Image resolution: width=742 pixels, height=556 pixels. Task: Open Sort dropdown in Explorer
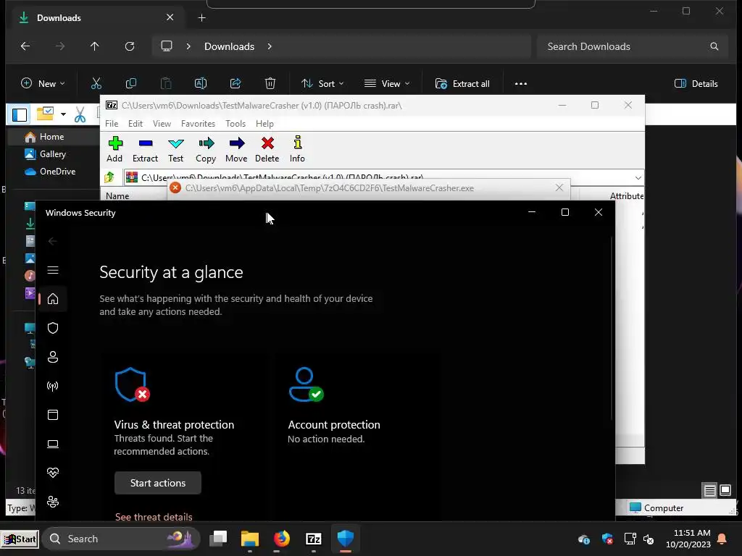[x=322, y=84]
